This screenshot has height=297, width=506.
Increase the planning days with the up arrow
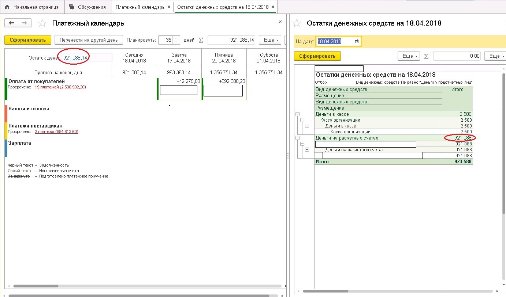pos(176,38)
